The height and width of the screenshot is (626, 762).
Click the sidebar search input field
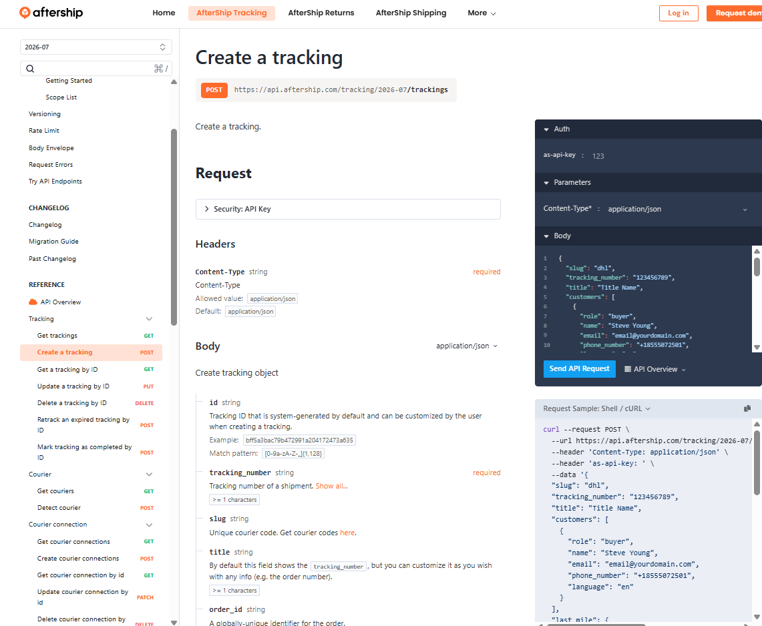[x=96, y=69]
